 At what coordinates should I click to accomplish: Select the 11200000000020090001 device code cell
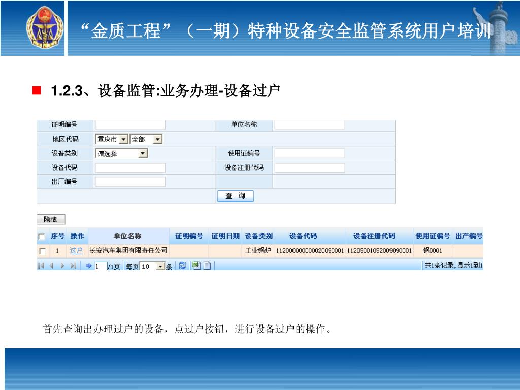[x=310, y=251]
